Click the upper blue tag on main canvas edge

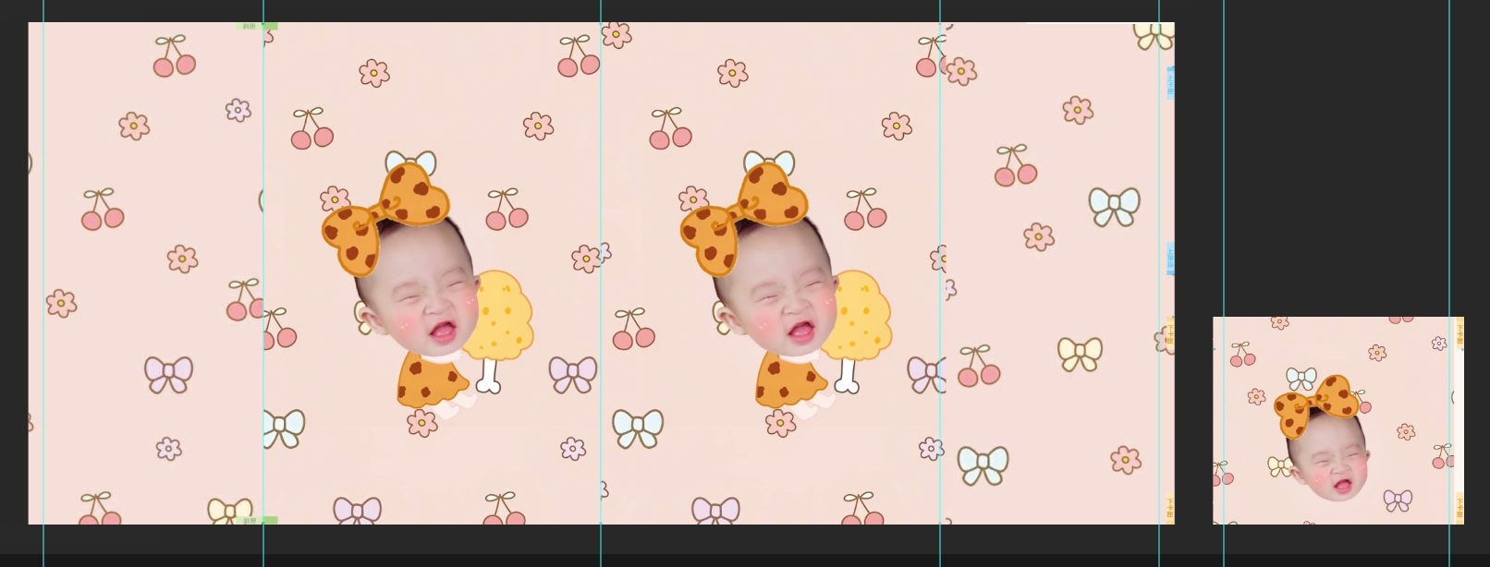tap(1170, 83)
